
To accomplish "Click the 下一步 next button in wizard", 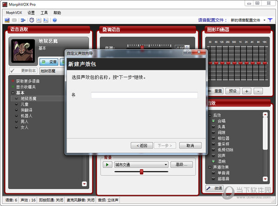I will click(165, 146).
